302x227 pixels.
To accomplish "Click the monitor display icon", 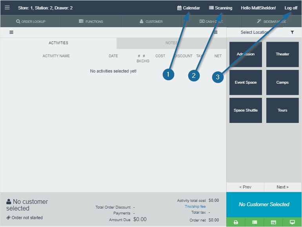I will tap(292, 222).
